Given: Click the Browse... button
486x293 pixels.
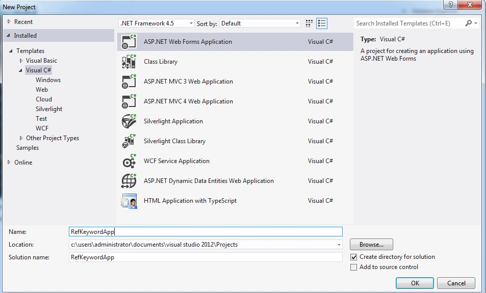Looking at the screenshot, I should pos(371,245).
